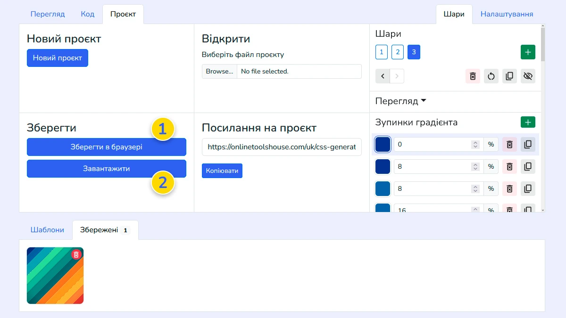566x318 pixels.
Task: Duplicate the gradient stop at 8%
Action: point(528,166)
